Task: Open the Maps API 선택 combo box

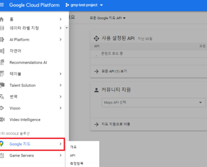Action: 153,102
